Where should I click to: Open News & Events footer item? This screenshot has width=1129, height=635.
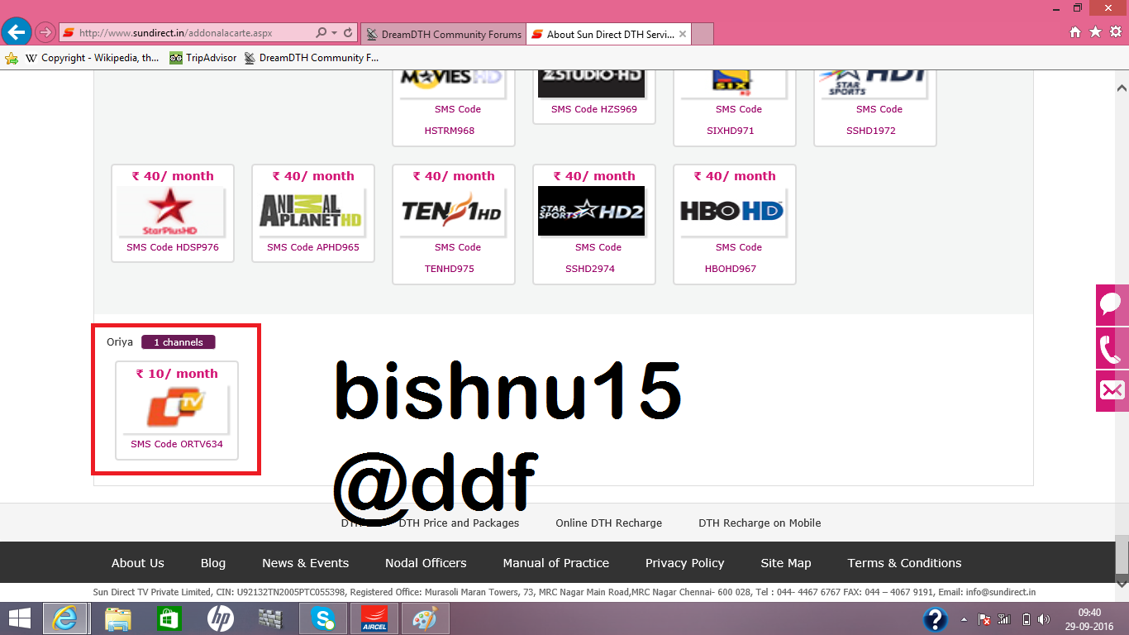point(306,563)
